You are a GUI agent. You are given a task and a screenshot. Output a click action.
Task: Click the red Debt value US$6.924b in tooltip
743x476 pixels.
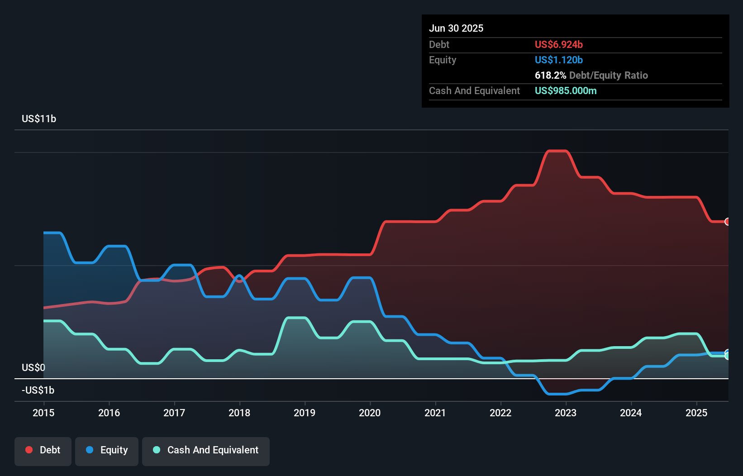tap(559, 44)
